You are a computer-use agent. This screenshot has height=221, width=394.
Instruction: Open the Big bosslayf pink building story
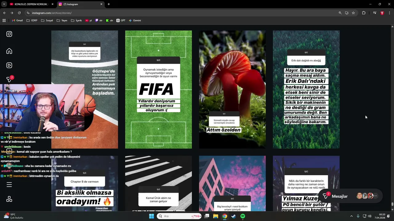[x=232, y=183]
